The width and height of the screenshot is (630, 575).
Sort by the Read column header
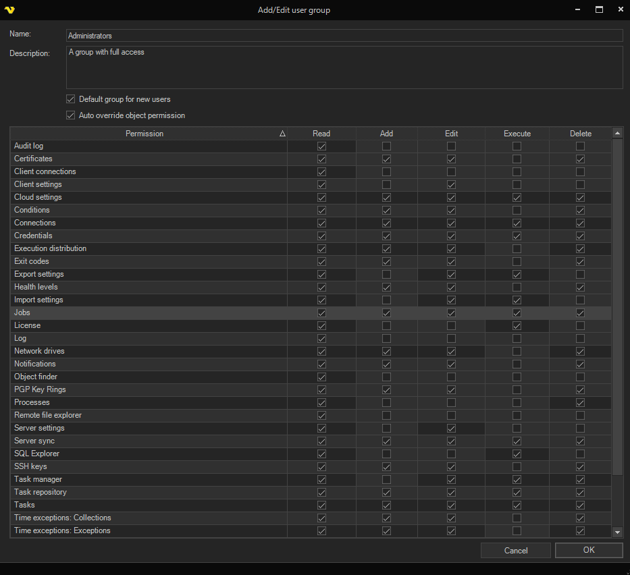pos(321,134)
